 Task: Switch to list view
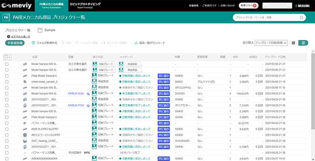click(303, 43)
